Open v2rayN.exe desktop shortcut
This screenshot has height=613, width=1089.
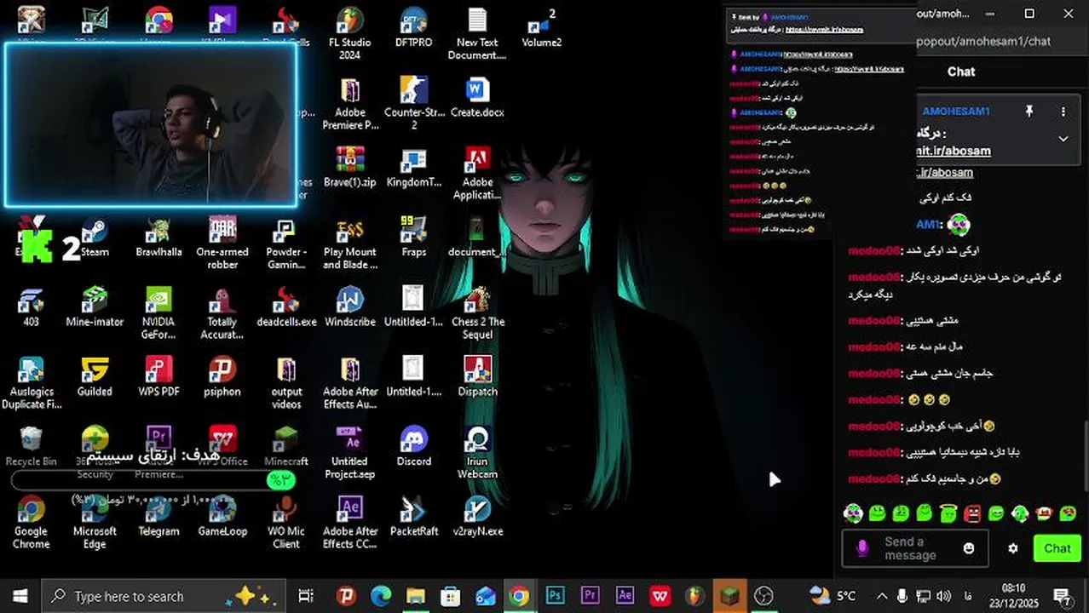point(477,516)
